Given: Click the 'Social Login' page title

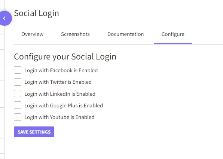Looking at the screenshot, I should click(37, 13).
